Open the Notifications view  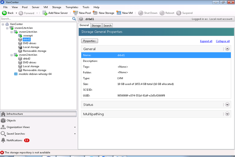pos(14,140)
